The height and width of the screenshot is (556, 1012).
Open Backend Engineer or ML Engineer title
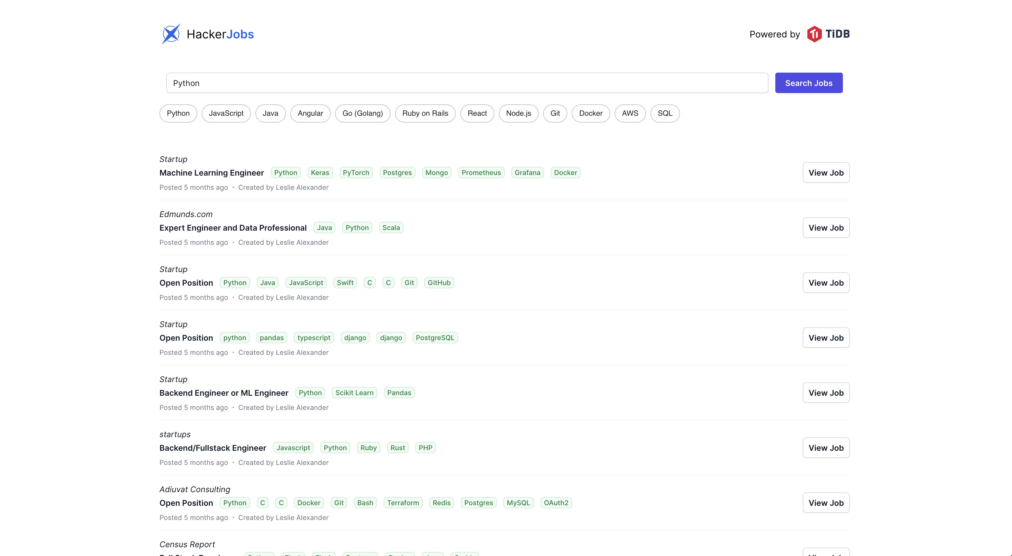(x=224, y=393)
